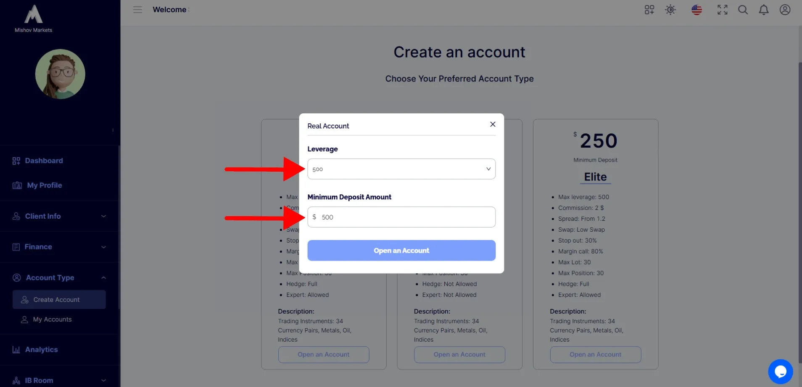Expand the Client Info menu
Image resolution: width=802 pixels, height=387 pixels.
click(x=59, y=216)
